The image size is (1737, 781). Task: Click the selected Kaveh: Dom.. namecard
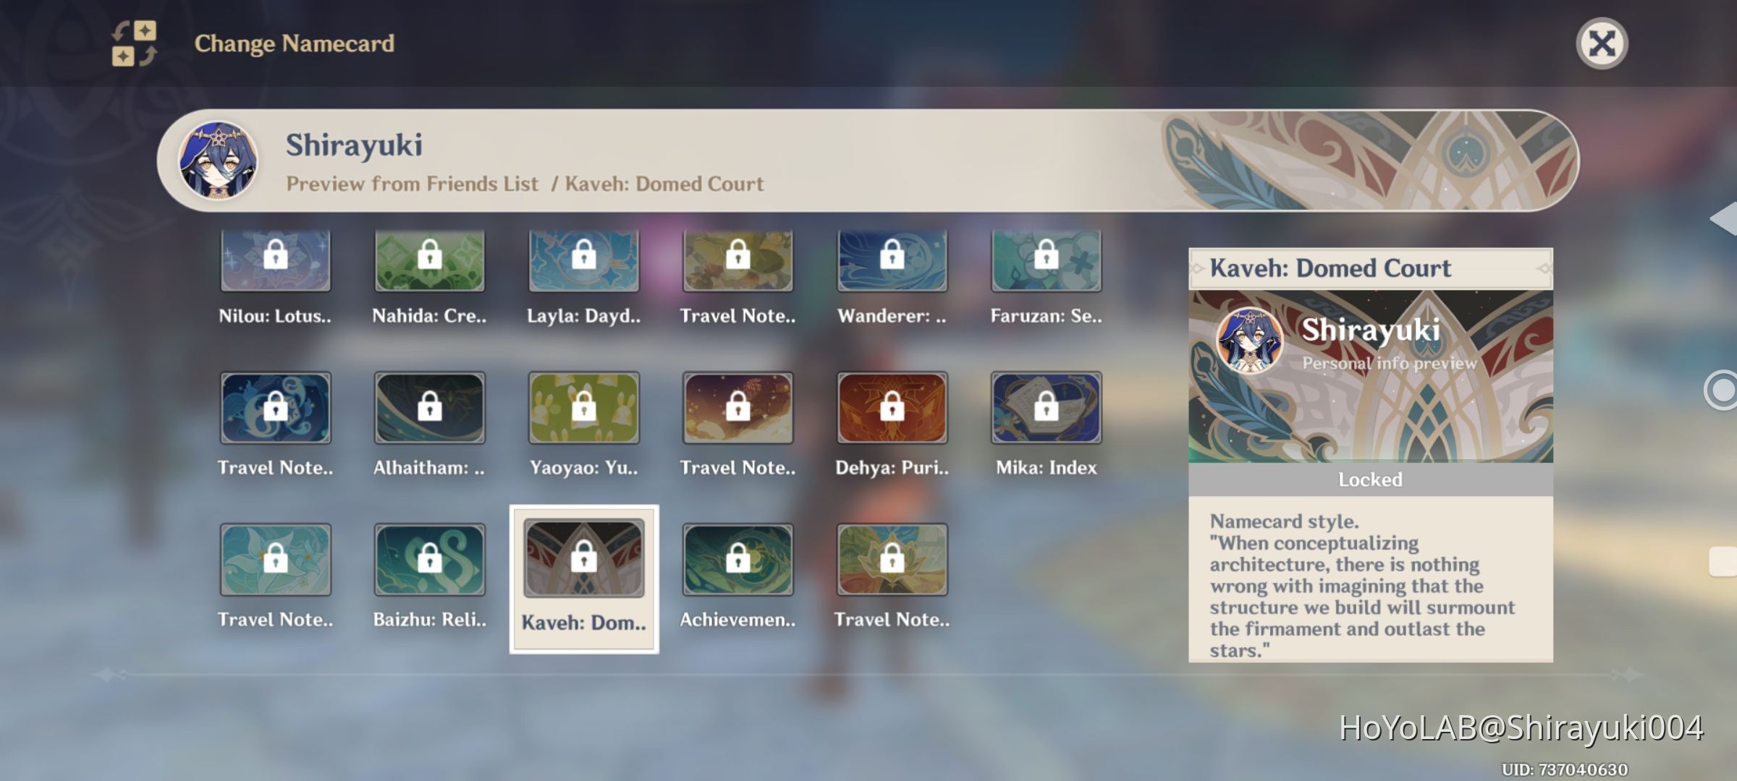[x=583, y=560]
